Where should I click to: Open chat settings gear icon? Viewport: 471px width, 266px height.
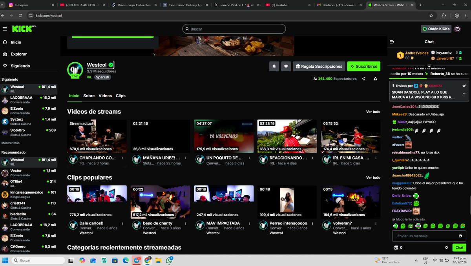coord(446,248)
